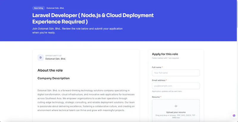
Task: Focus the Email address input field
Action: point(176,86)
